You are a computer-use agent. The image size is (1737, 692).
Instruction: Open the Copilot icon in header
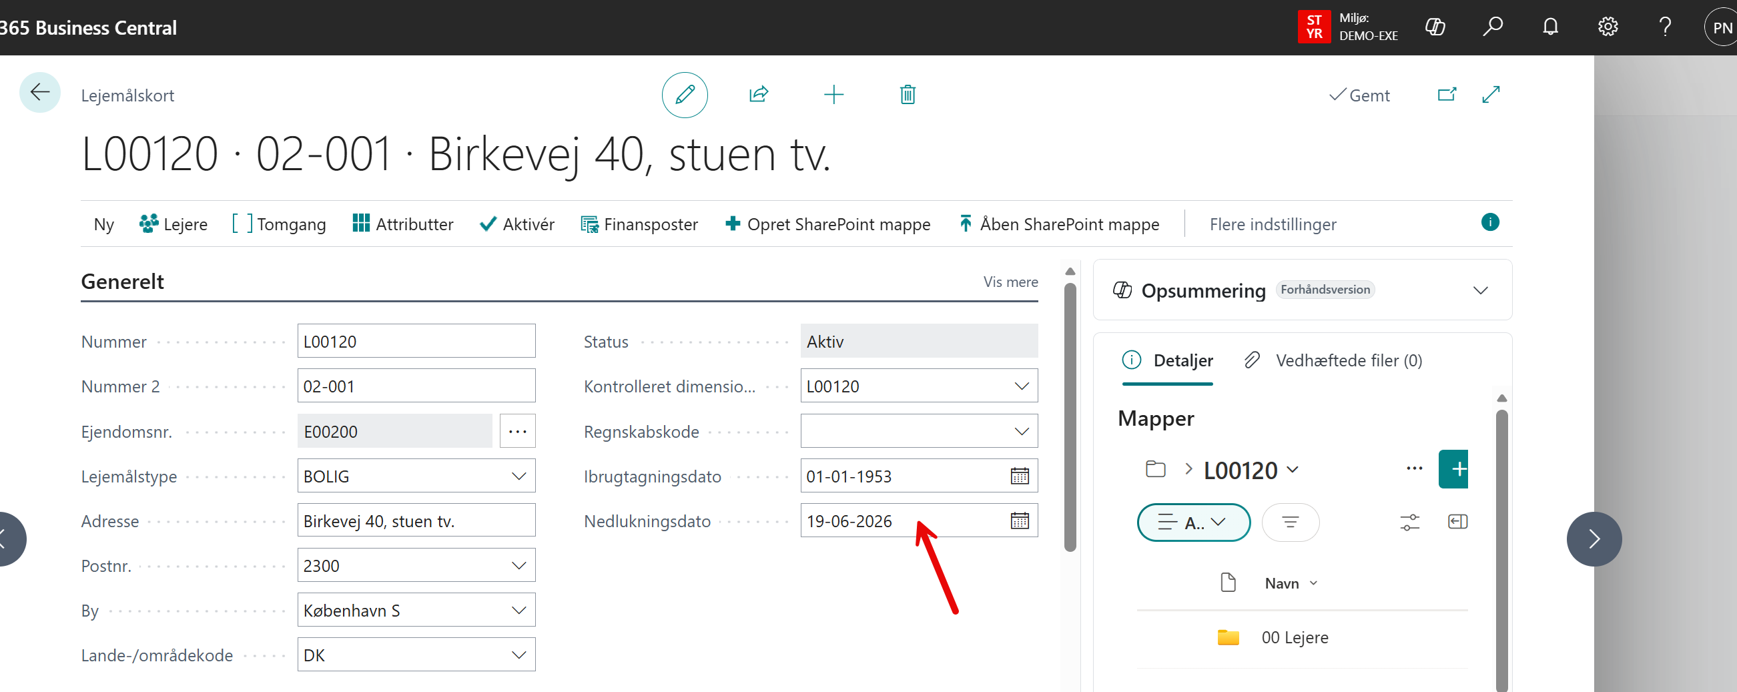tap(1435, 27)
